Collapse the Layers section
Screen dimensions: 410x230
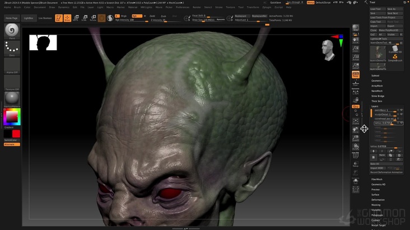(x=375, y=106)
